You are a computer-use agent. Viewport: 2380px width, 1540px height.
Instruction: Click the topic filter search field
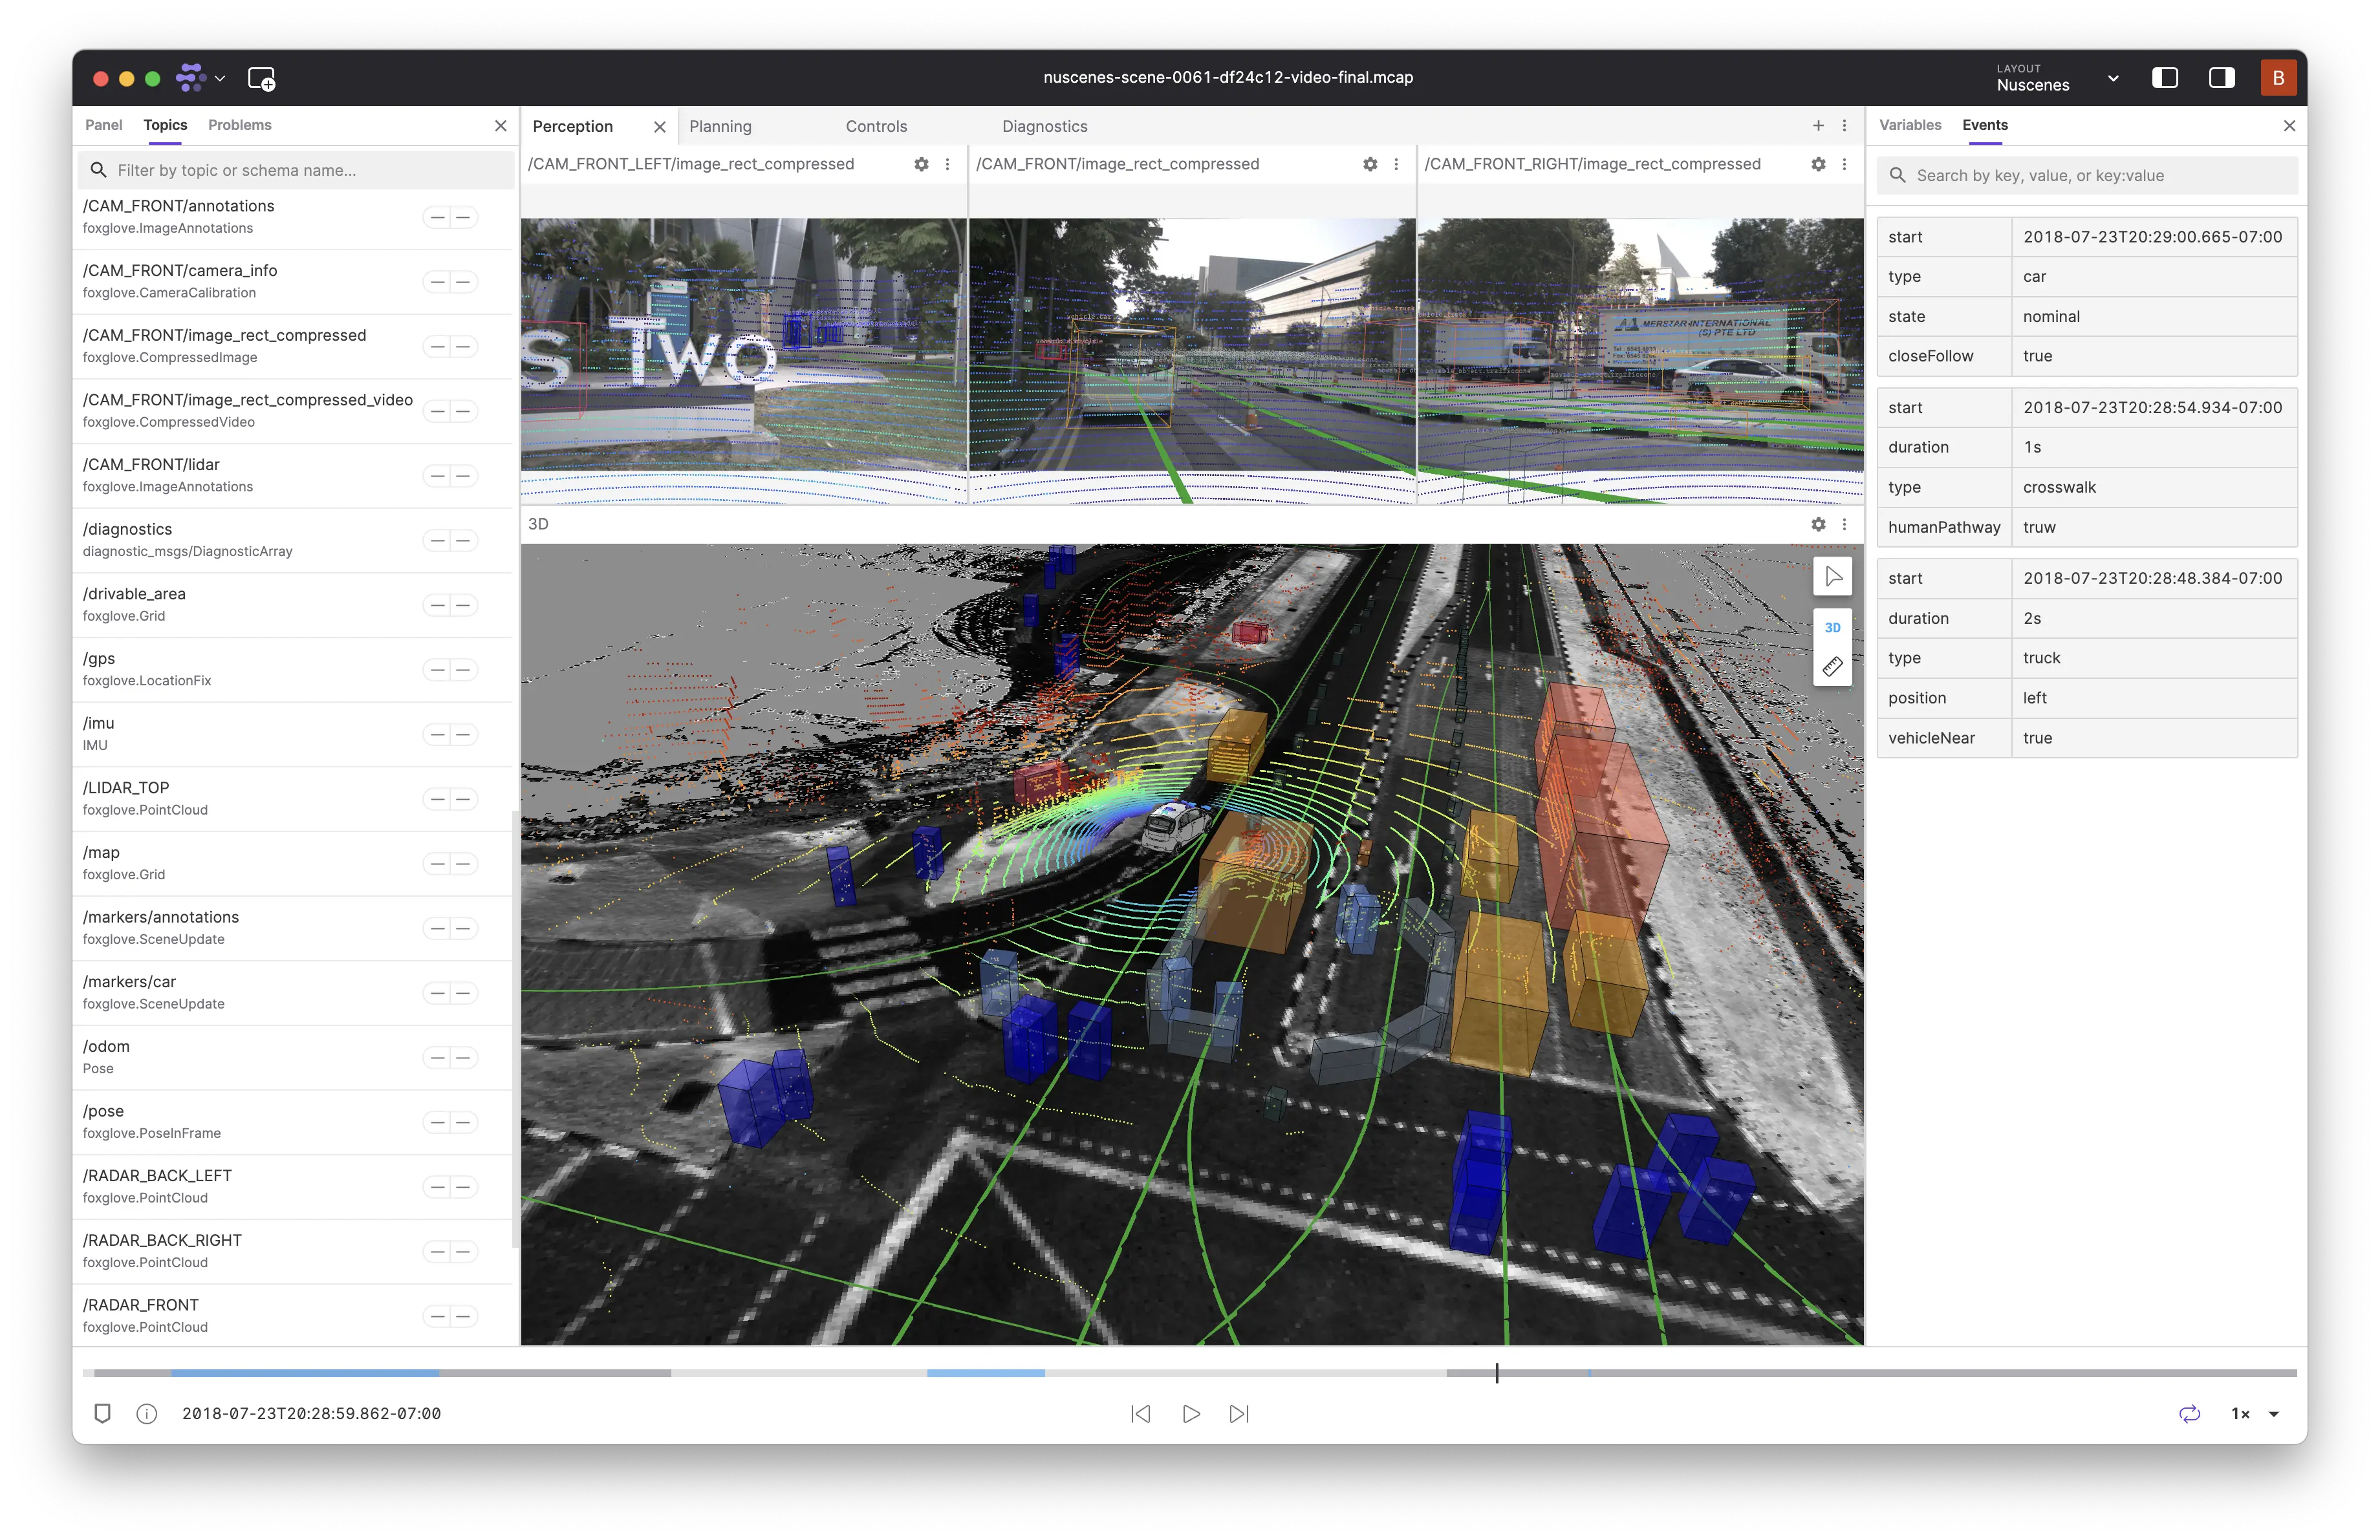(300, 170)
